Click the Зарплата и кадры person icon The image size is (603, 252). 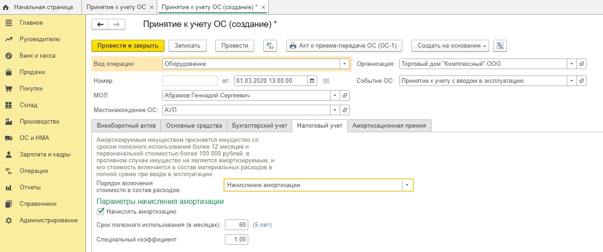click(x=8, y=155)
